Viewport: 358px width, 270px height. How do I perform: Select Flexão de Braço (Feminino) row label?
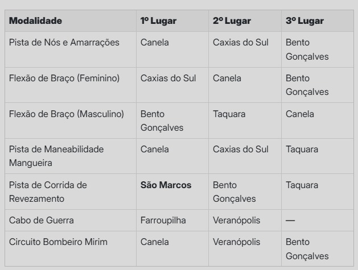click(x=64, y=78)
